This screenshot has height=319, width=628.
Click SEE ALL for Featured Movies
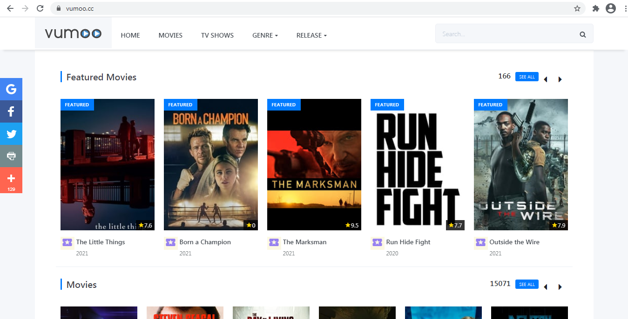pyautogui.click(x=527, y=77)
